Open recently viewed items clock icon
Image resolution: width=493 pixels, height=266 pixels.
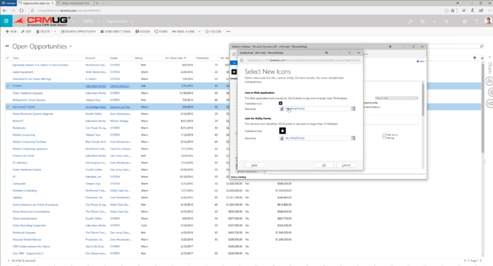(422, 21)
